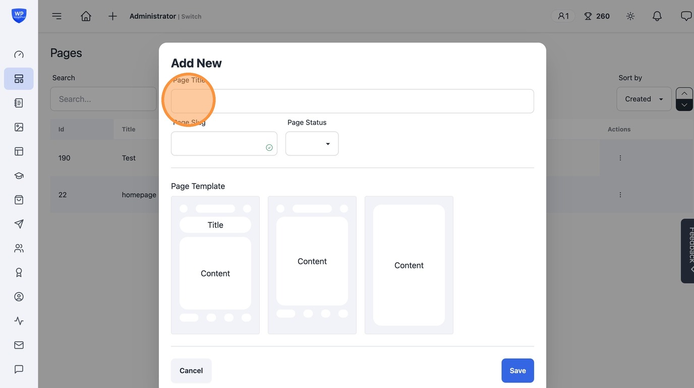Open actions menu for homepage row
This screenshot has width=694, height=388.
point(620,195)
